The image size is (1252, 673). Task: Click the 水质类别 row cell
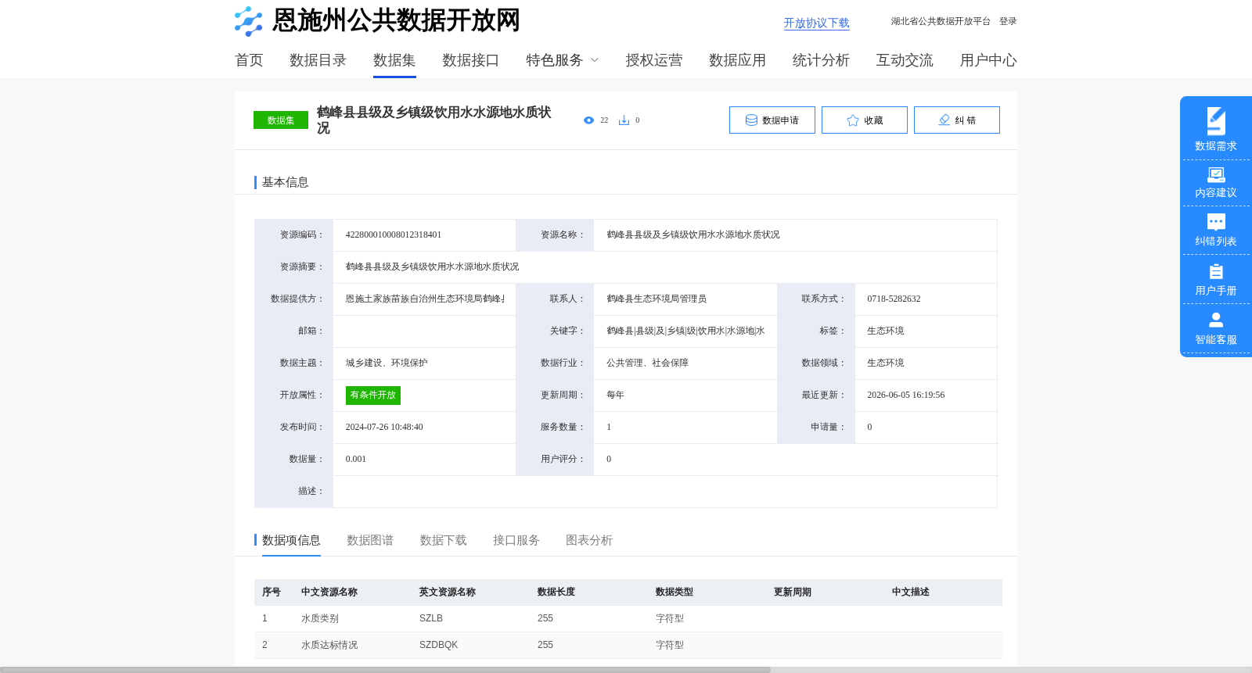coord(320,618)
